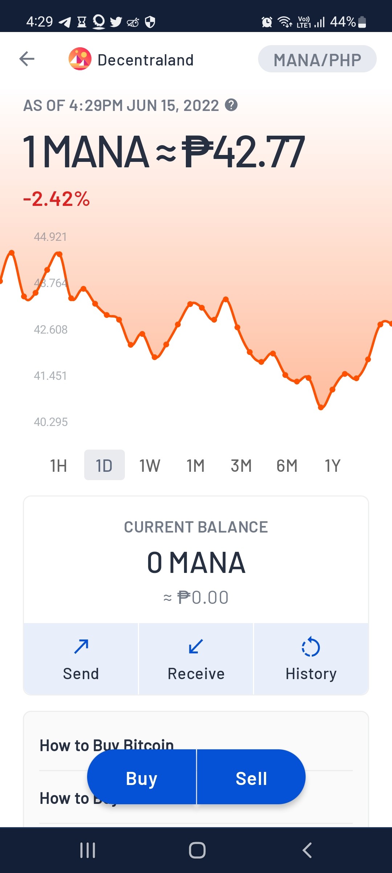Select the 1Y chart range
This screenshot has width=392, height=873.
[333, 465]
